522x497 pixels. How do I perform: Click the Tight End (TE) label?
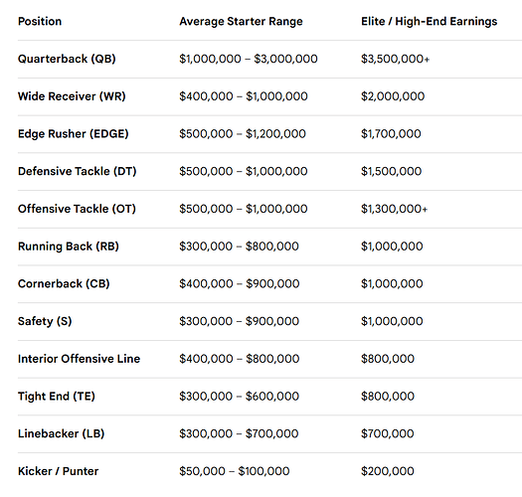click(x=57, y=397)
